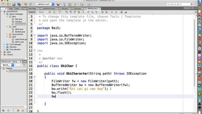This screenshot has width=202, height=114.
Task: Click the Comment code icon in editor toolbar
Action: (121, 12)
